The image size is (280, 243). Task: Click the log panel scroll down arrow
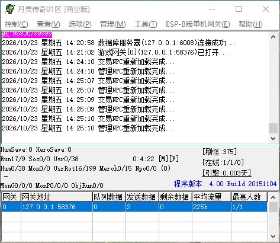(x=273, y=139)
